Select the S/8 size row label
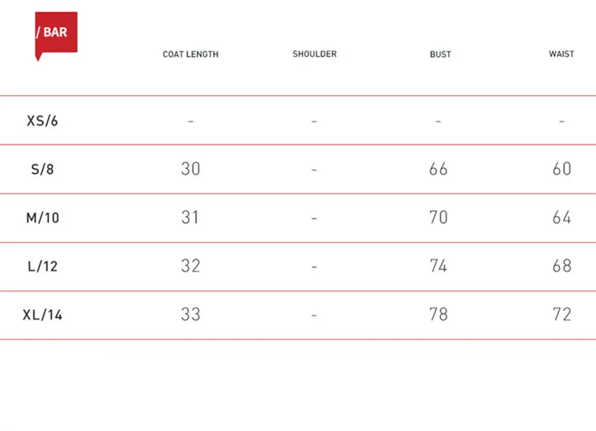596x431 pixels. coord(42,169)
